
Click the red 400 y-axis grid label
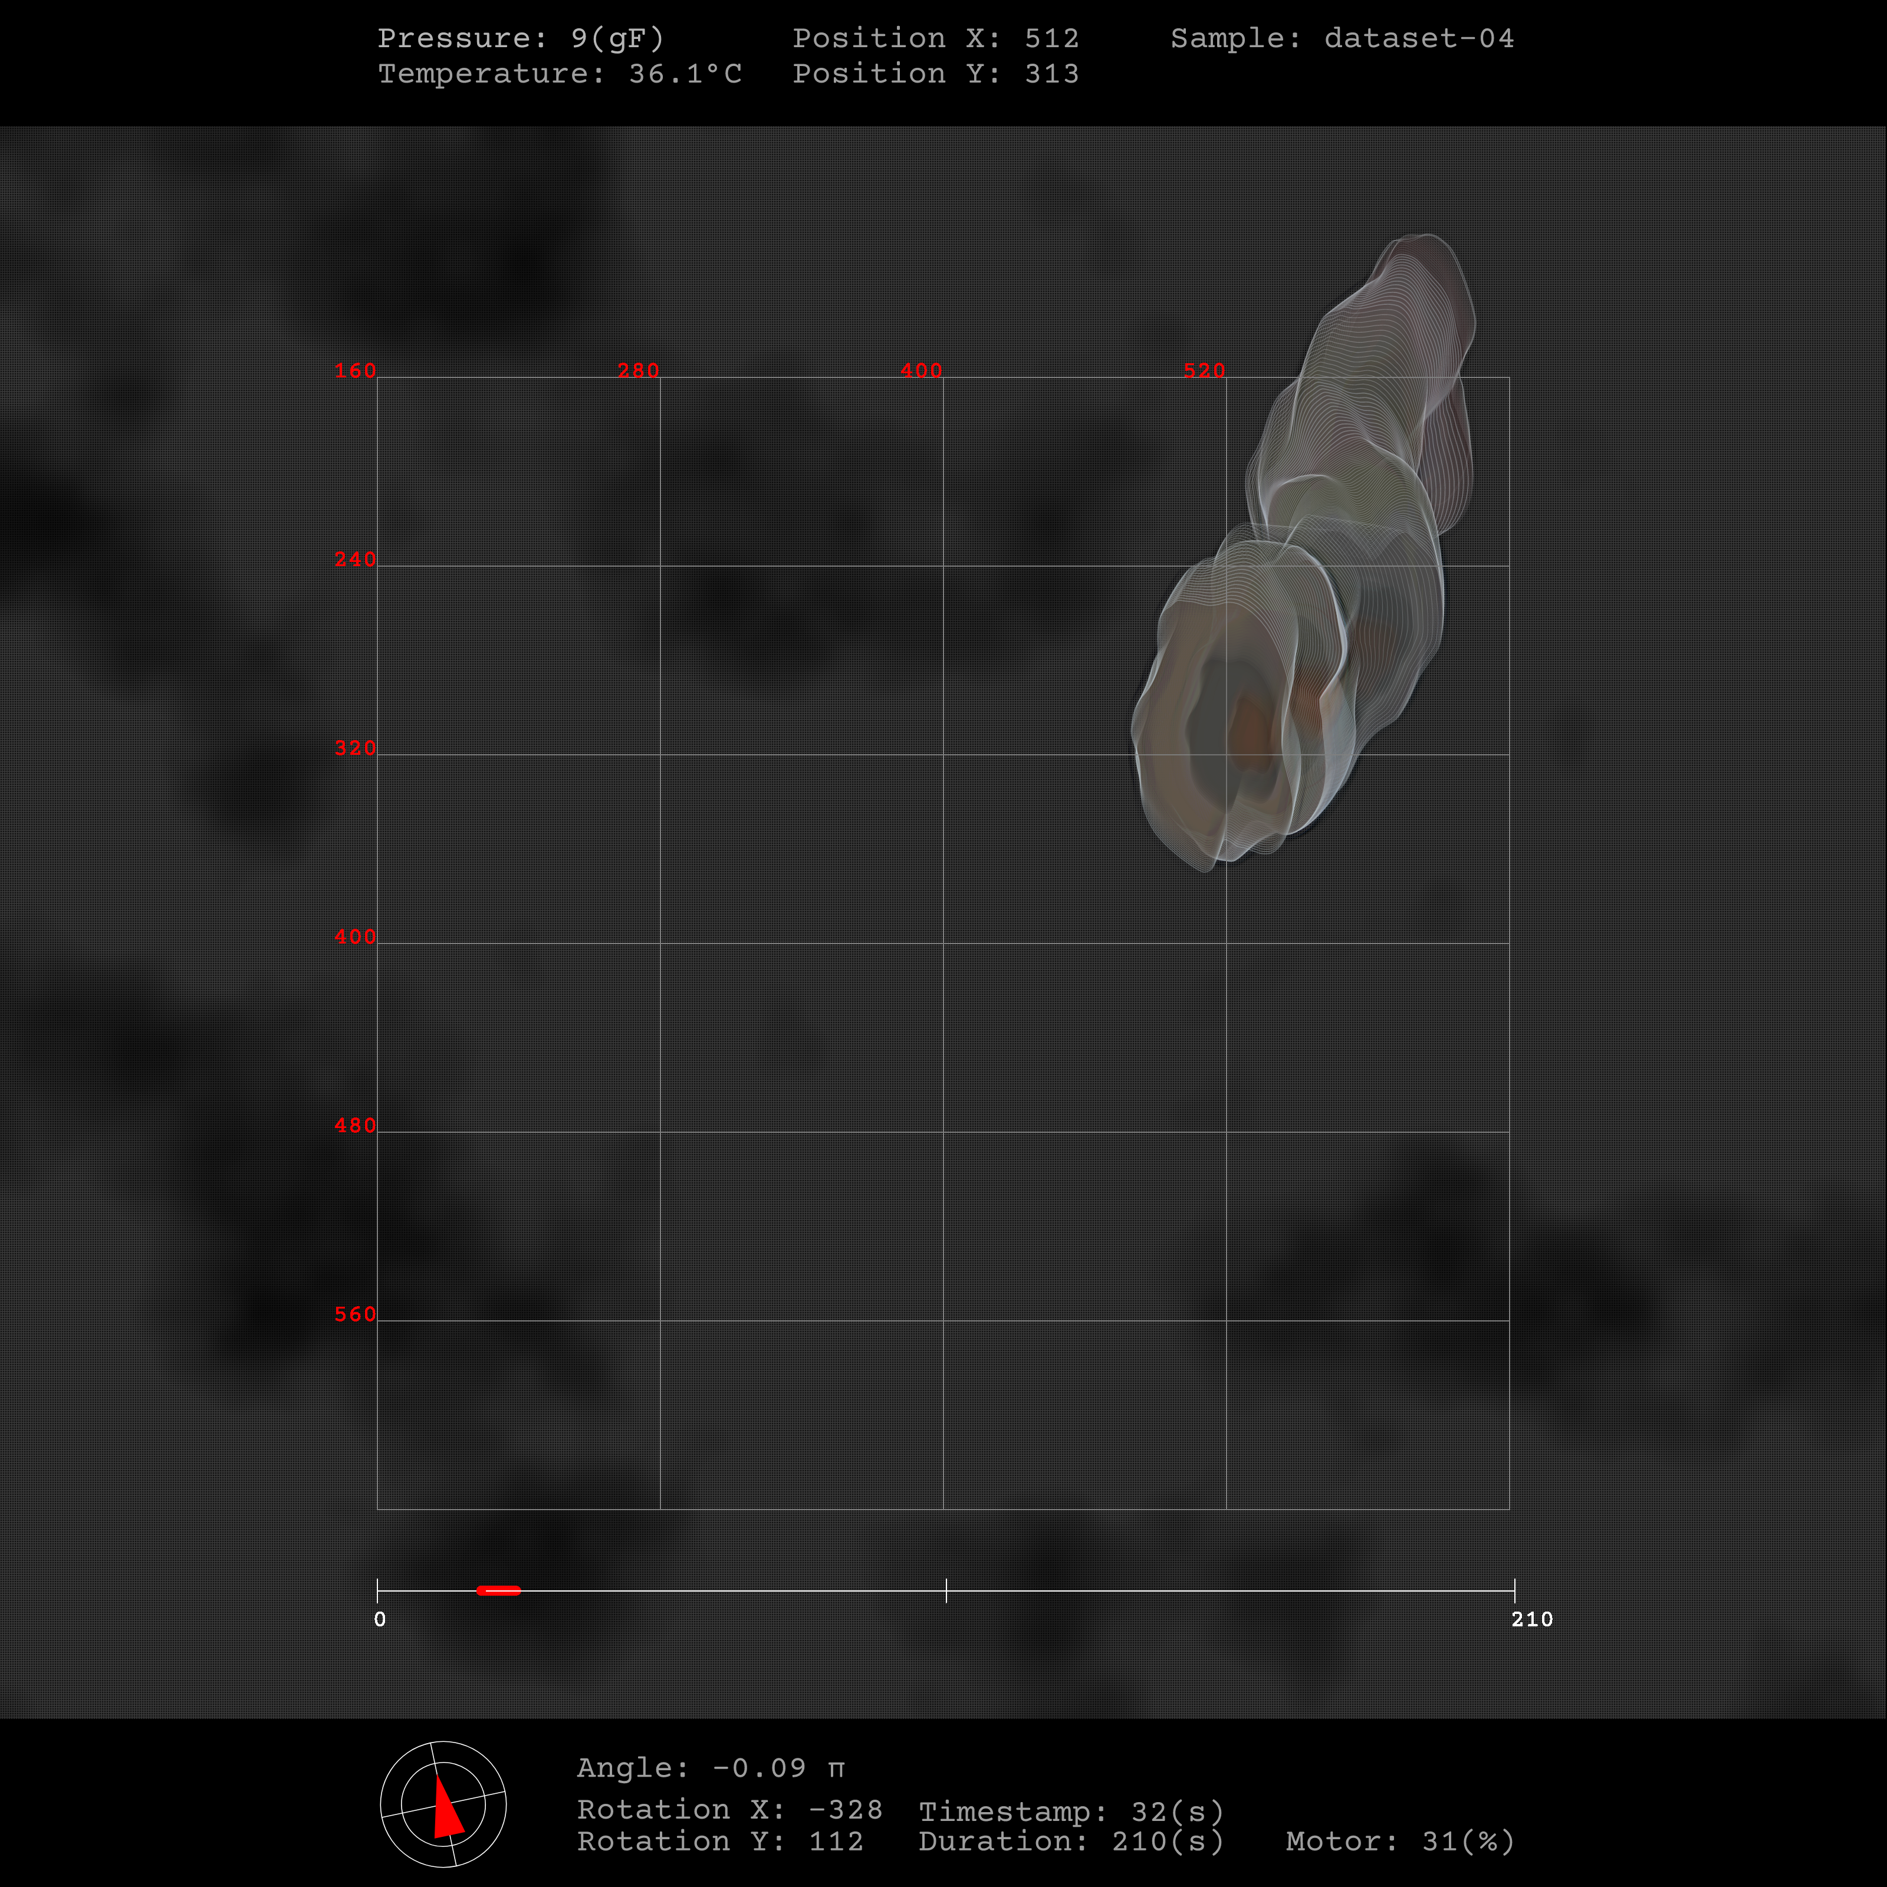[x=354, y=936]
